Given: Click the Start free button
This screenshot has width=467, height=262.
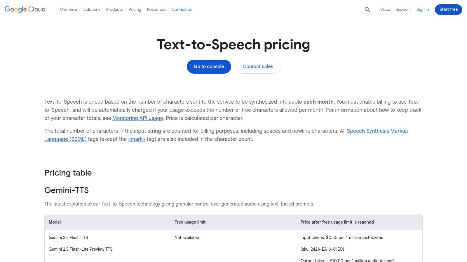Looking at the screenshot, I should point(448,9).
